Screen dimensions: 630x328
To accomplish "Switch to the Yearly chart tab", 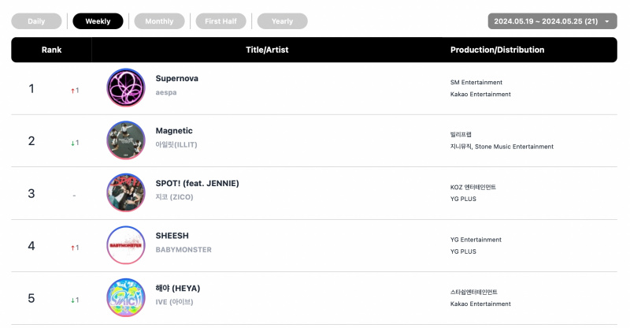I will (283, 21).
